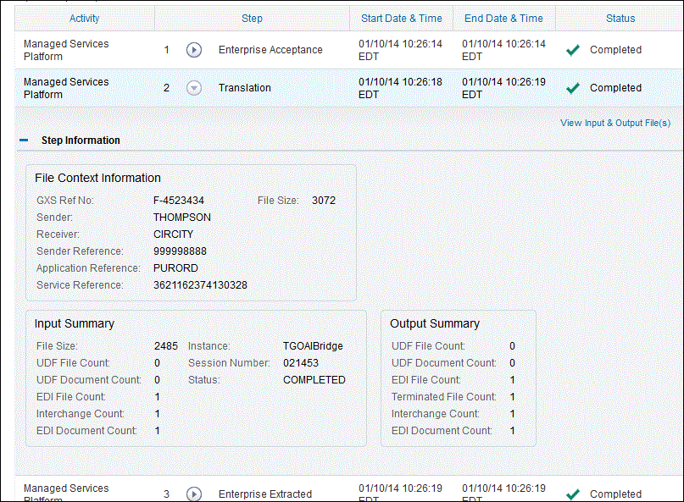Click the green checkmark for Translation step
Screen dimensions: 684x502
573,88
